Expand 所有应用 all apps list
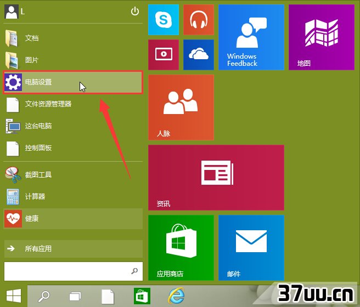Image resolution: width=360 pixels, height=307 pixels. (73, 249)
